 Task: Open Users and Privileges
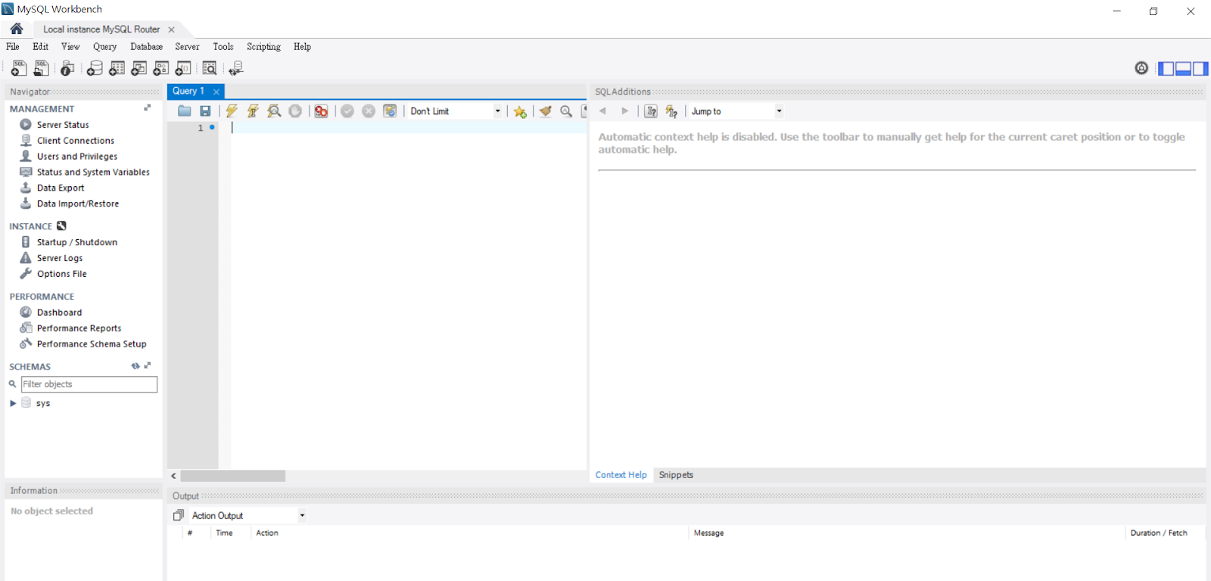pos(77,157)
